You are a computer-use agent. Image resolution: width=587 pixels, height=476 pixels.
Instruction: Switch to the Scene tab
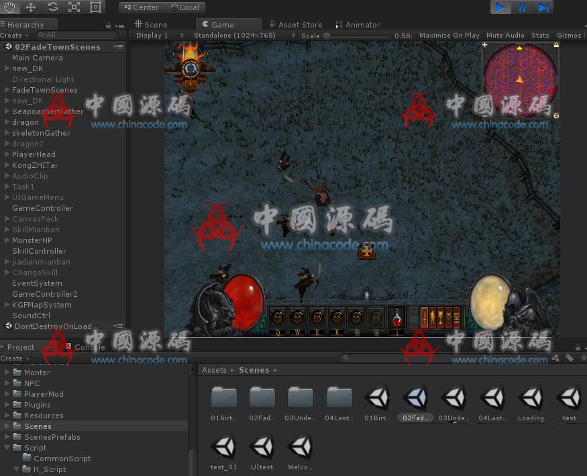(x=151, y=25)
